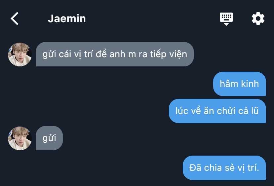Tap Jaemin's avatar next to the 'gửi' message
The image size is (274, 186).
[x=20, y=138]
